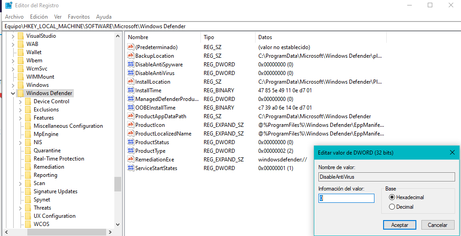Select the UX Configuration key
This screenshot has height=236, width=461.
click(x=55, y=216)
